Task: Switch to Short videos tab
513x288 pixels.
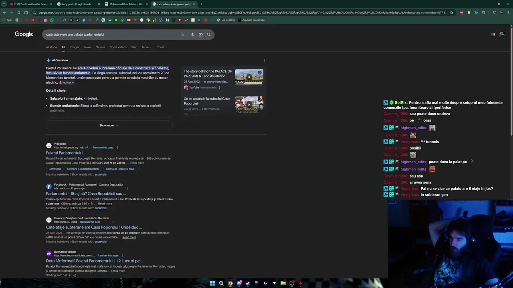Action: pos(118,47)
